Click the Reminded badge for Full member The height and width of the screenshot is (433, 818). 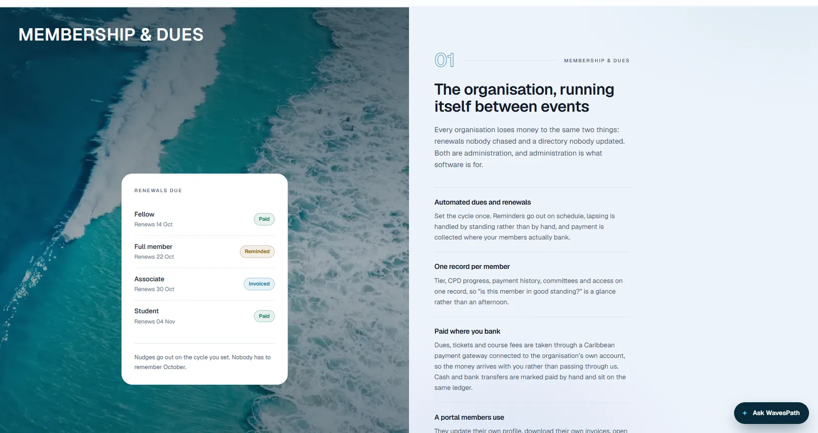257,252
